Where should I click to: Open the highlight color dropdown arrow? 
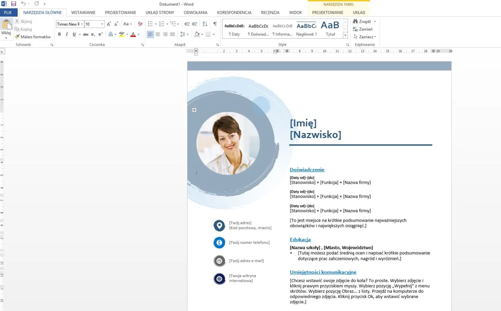coord(126,34)
